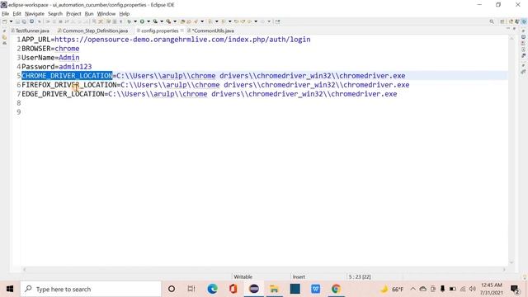
Task: Close the config.properties tab
Action: 181,31
